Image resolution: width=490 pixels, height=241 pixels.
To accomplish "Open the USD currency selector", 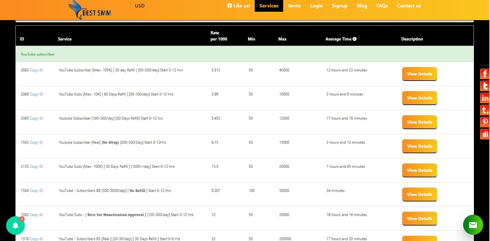I will click(x=140, y=6).
